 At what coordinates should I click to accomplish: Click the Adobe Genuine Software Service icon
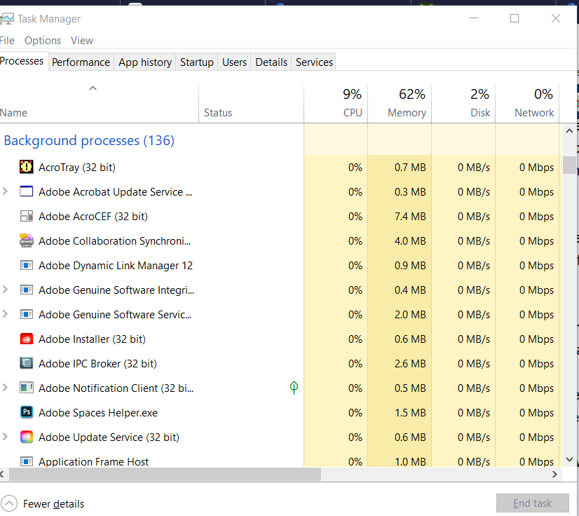point(26,314)
